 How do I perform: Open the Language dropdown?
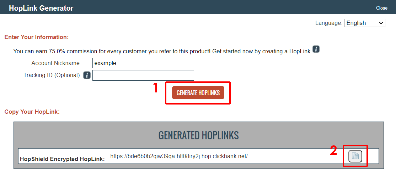(364, 23)
